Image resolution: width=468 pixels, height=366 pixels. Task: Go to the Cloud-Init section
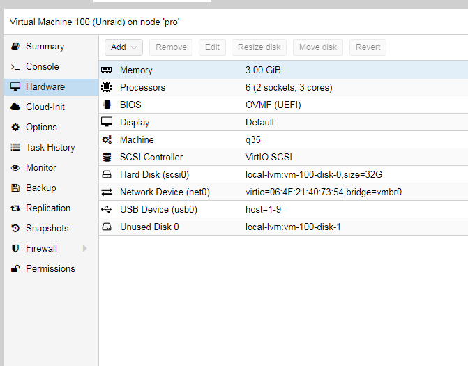(x=45, y=107)
